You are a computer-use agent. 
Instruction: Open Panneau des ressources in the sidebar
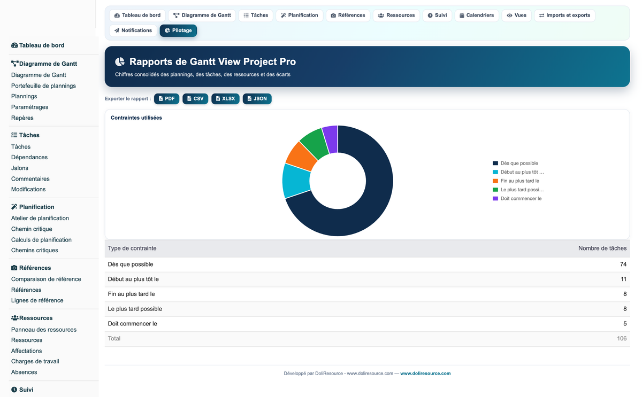click(x=44, y=330)
